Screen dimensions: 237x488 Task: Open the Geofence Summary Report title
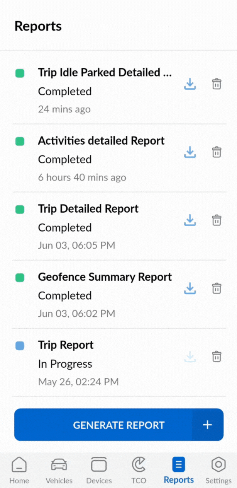point(105,277)
